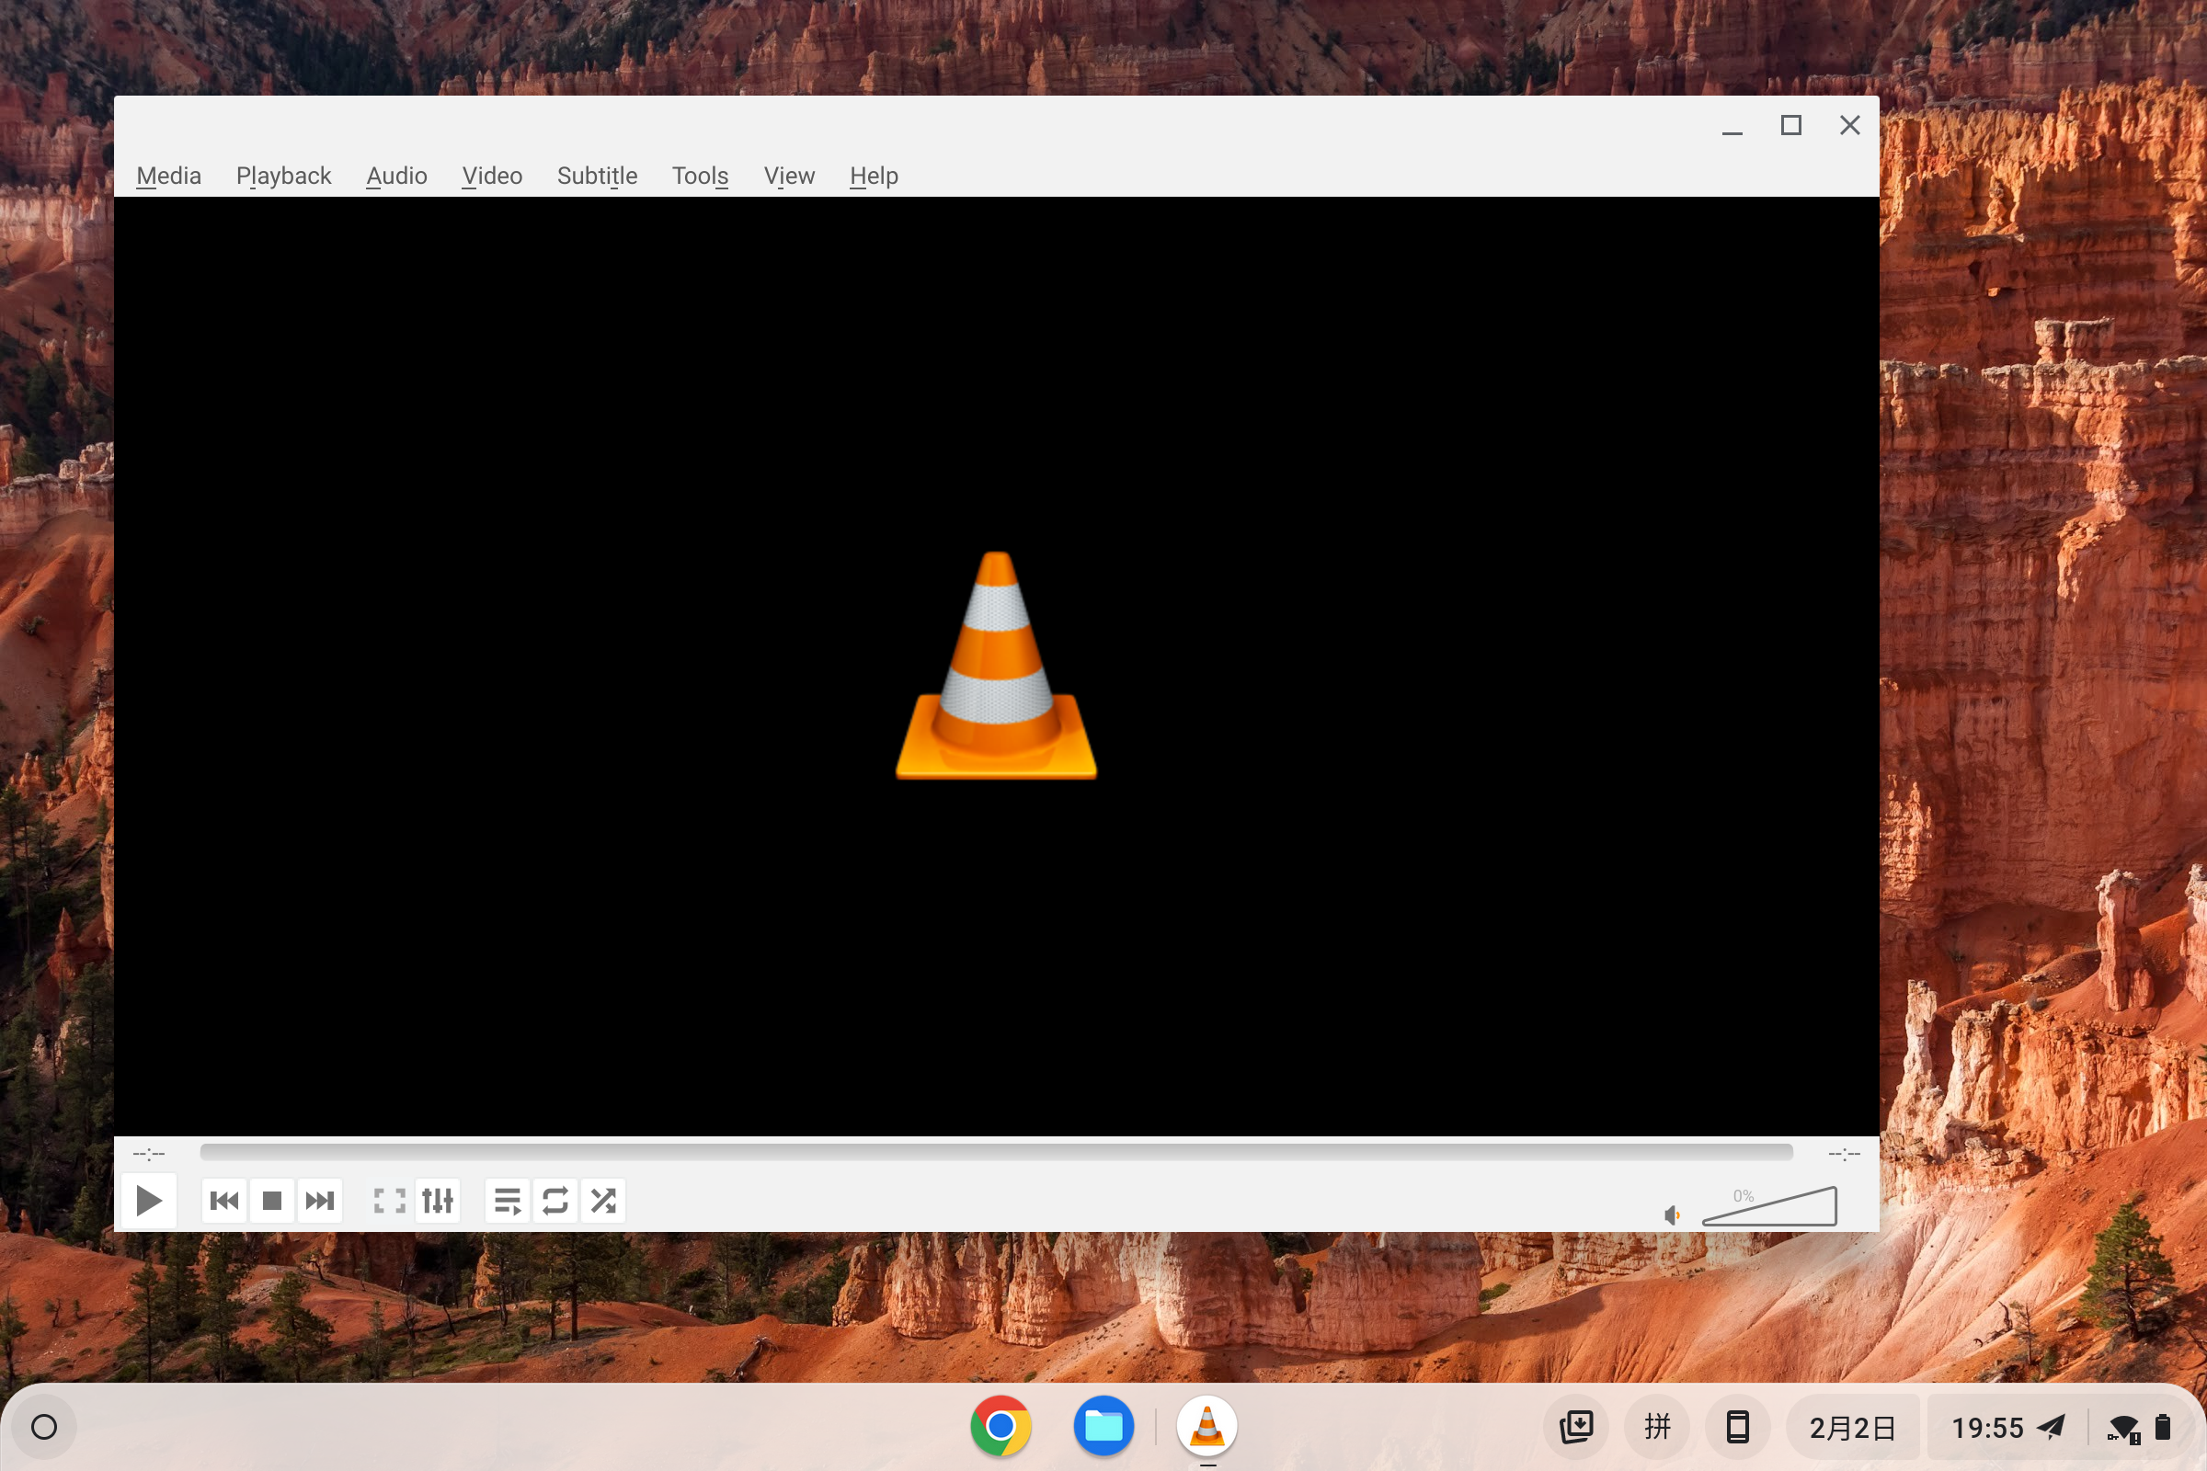Mute the audio via the speaker icon
Screen dimensions: 2207x1471
pos(1671,1214)
